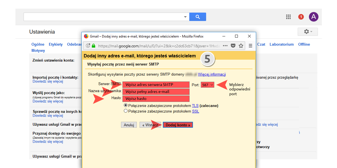The width and height of the screenshot is (337, 168).
Task: Click the Anuluj button
Action: point(129,125)
